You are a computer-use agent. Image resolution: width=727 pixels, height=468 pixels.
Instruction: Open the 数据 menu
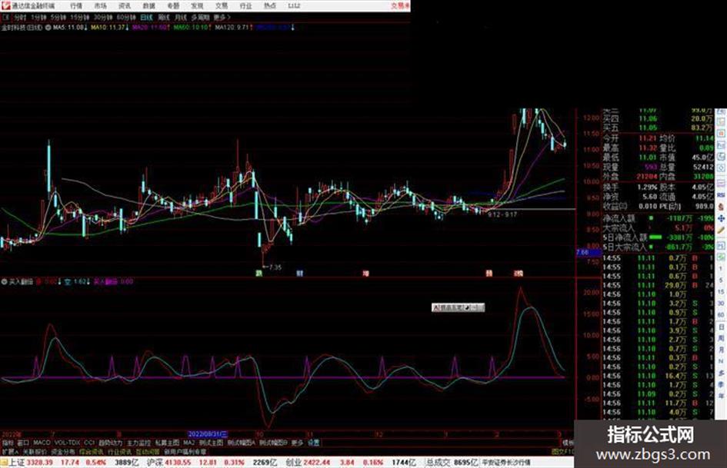click(148, 5)
